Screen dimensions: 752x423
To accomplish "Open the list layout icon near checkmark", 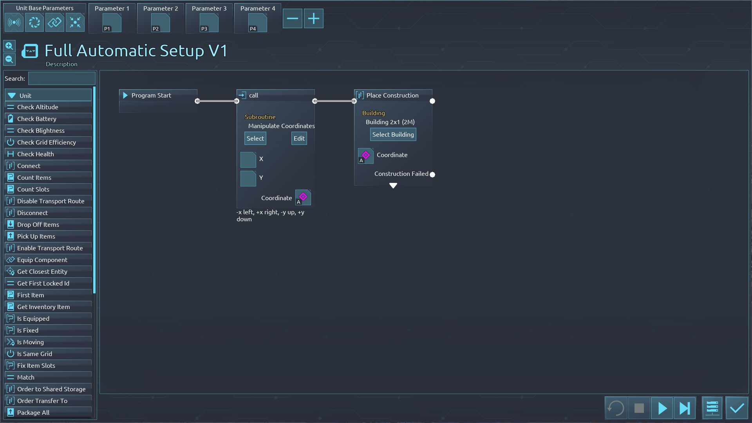I will click(x=712, y=409).
